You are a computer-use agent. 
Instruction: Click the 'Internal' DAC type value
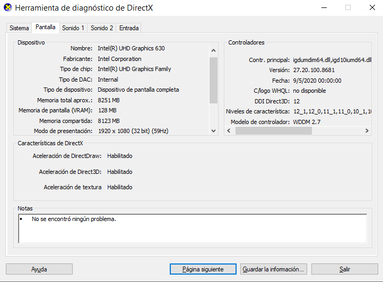(108, 80)
